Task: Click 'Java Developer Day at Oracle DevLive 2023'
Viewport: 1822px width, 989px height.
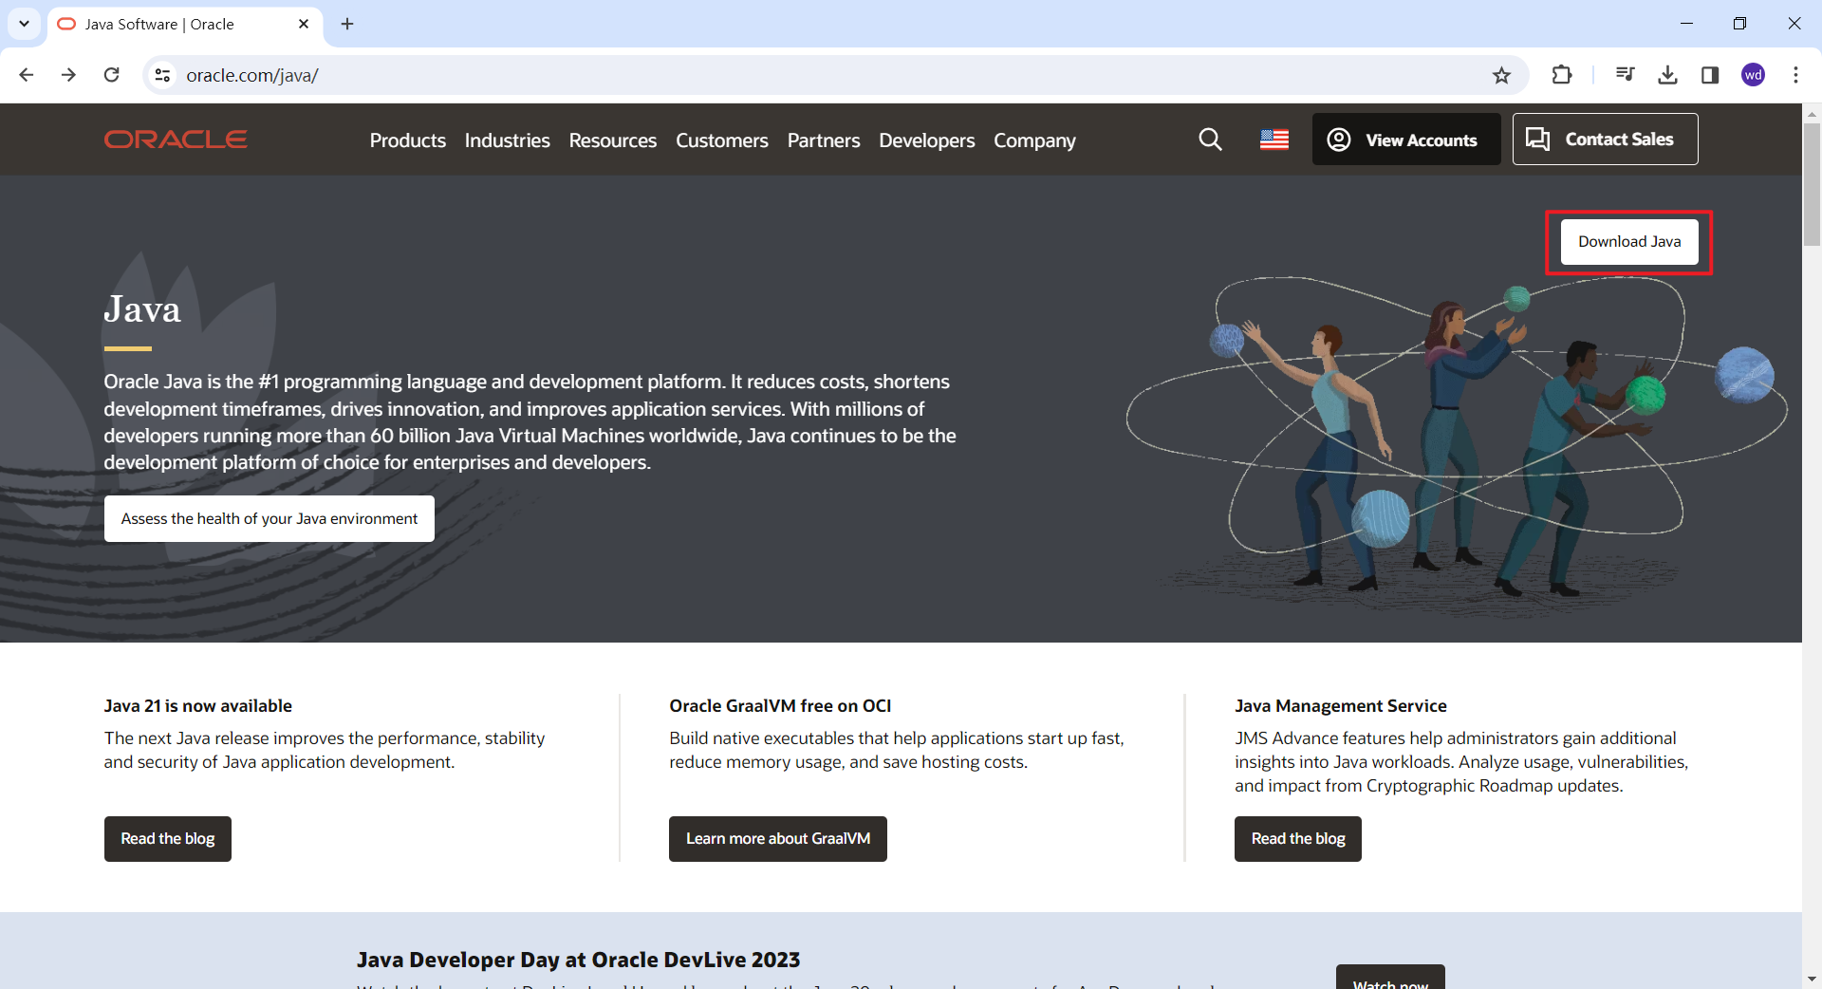Action: [579, 961]
